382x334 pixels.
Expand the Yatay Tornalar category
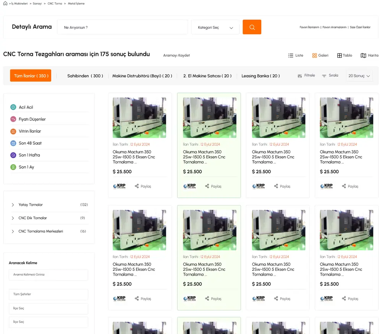(x=13, y=205)
